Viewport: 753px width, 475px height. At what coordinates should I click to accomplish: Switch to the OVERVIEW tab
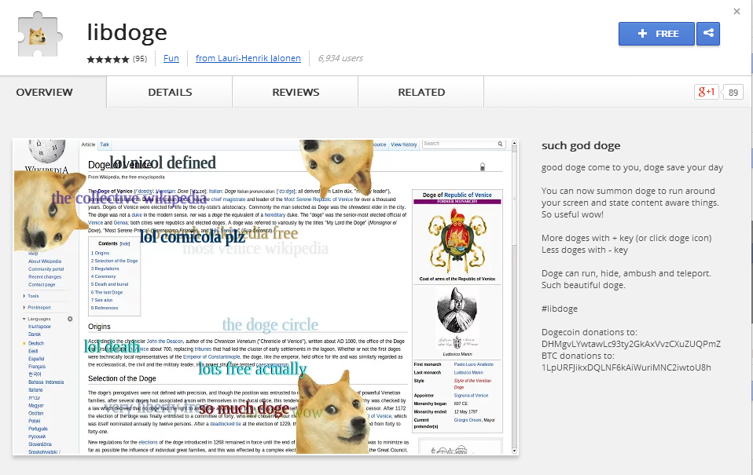click(x=53, y=92)
